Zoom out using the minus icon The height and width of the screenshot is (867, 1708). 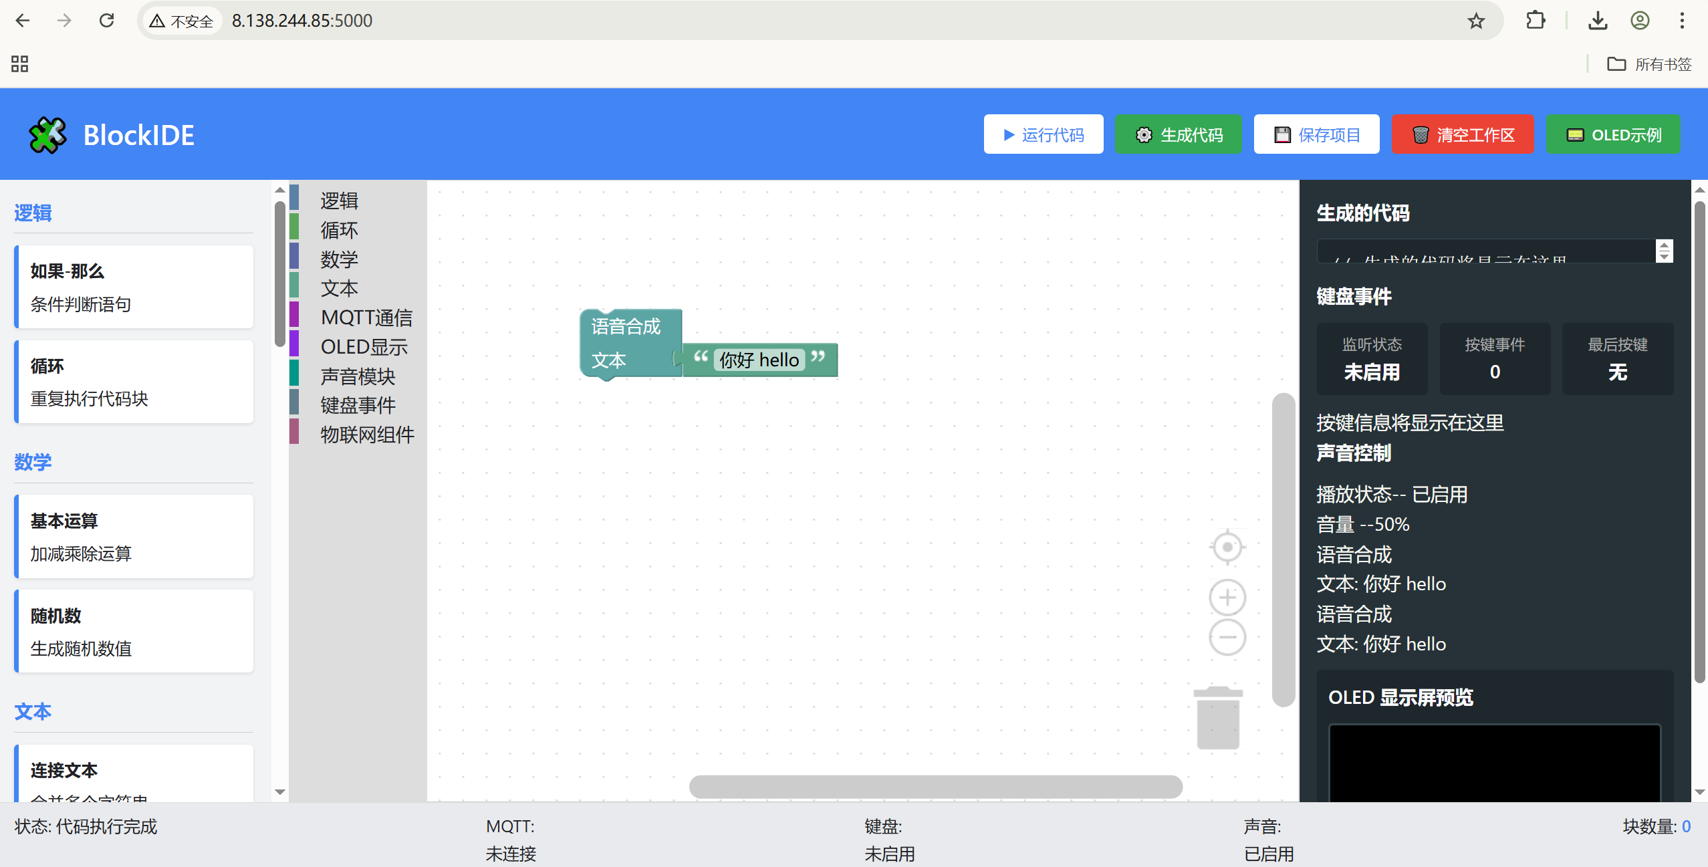tap(1227, 637)
